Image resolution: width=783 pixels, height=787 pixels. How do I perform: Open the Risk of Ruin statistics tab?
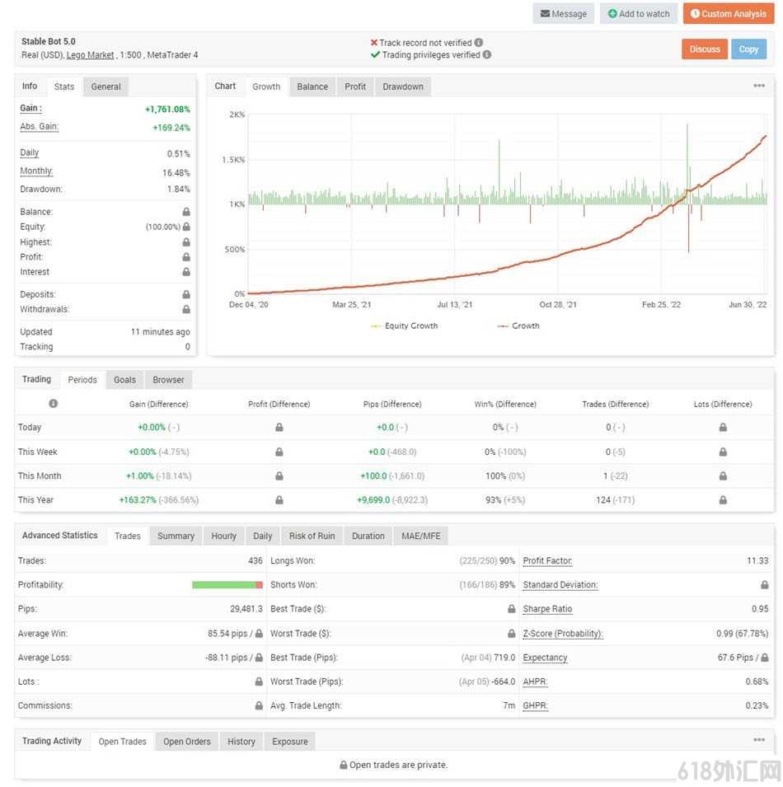click(x=312, y=536)
